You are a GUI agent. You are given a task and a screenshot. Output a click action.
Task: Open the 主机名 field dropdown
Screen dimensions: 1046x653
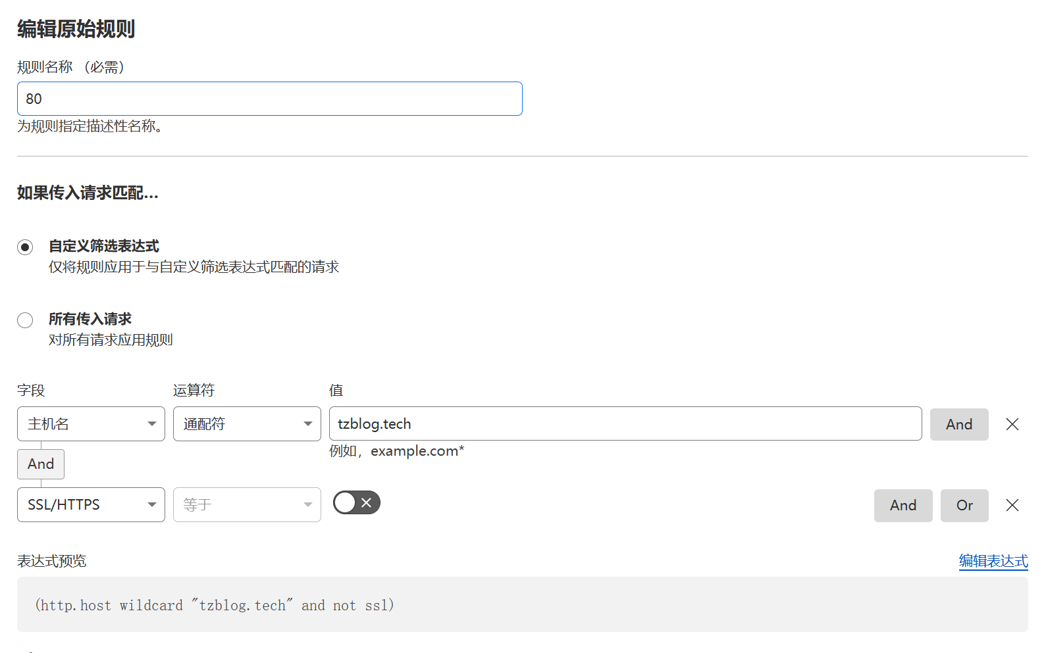(x=91, y=424)
